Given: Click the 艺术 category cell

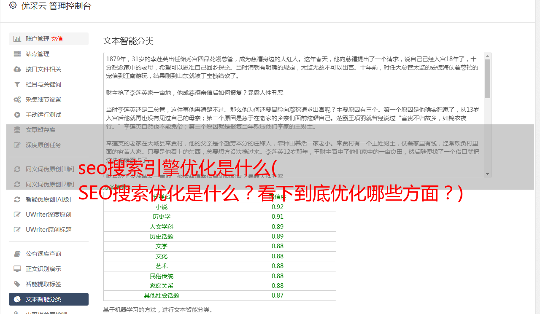Looking at the screenshot, I should tap(162, 266).
